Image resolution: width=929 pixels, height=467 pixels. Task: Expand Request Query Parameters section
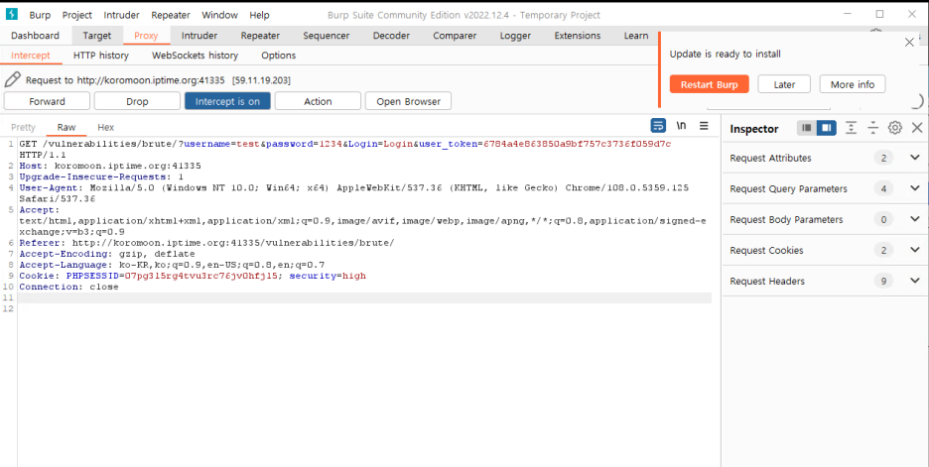pyautogui.click(x=915, y=188)
